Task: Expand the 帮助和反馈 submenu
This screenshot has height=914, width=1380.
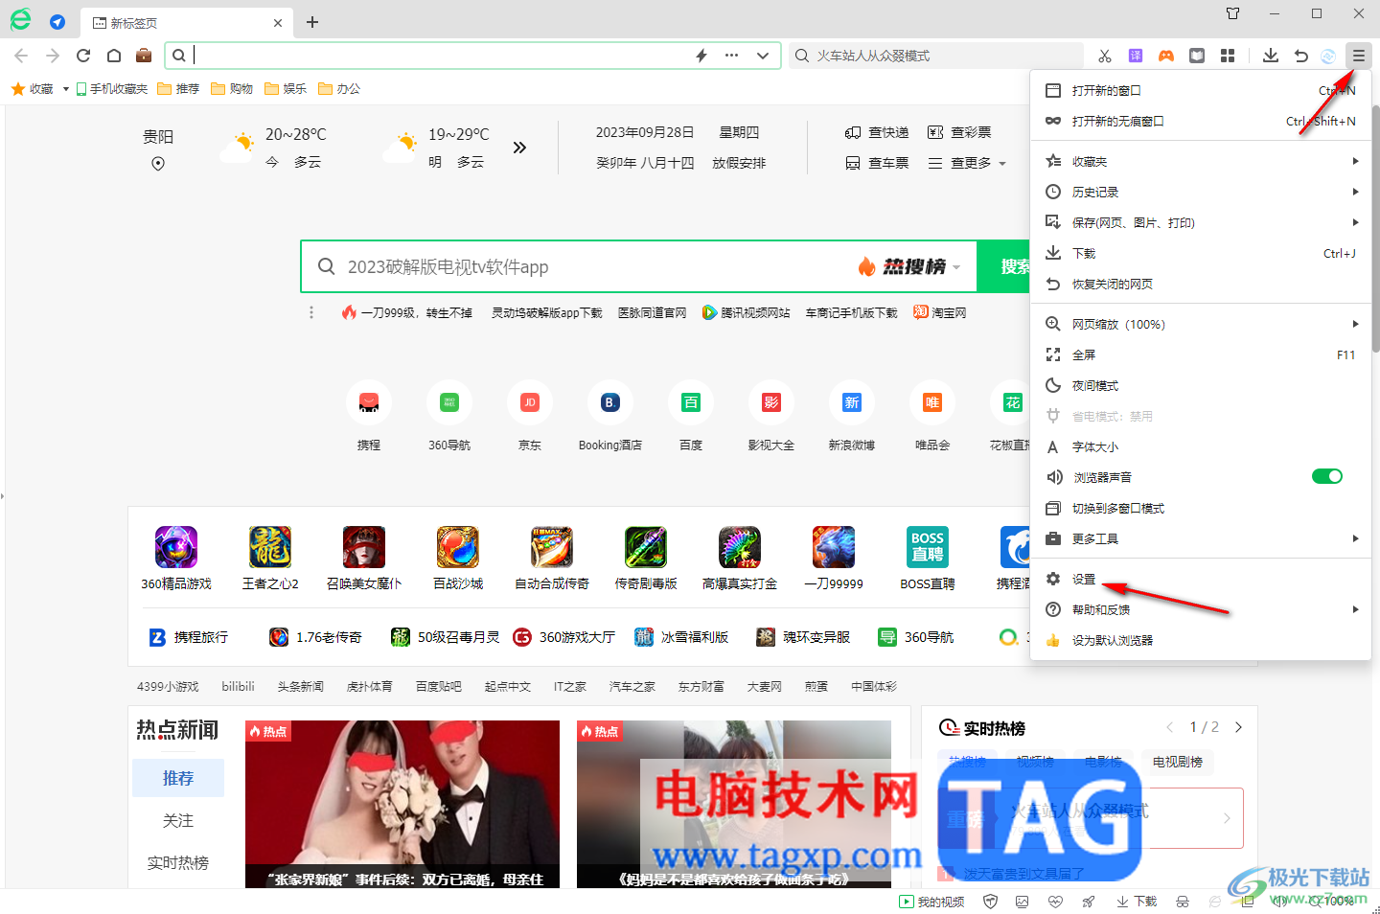Action: tap(1355, 609)
